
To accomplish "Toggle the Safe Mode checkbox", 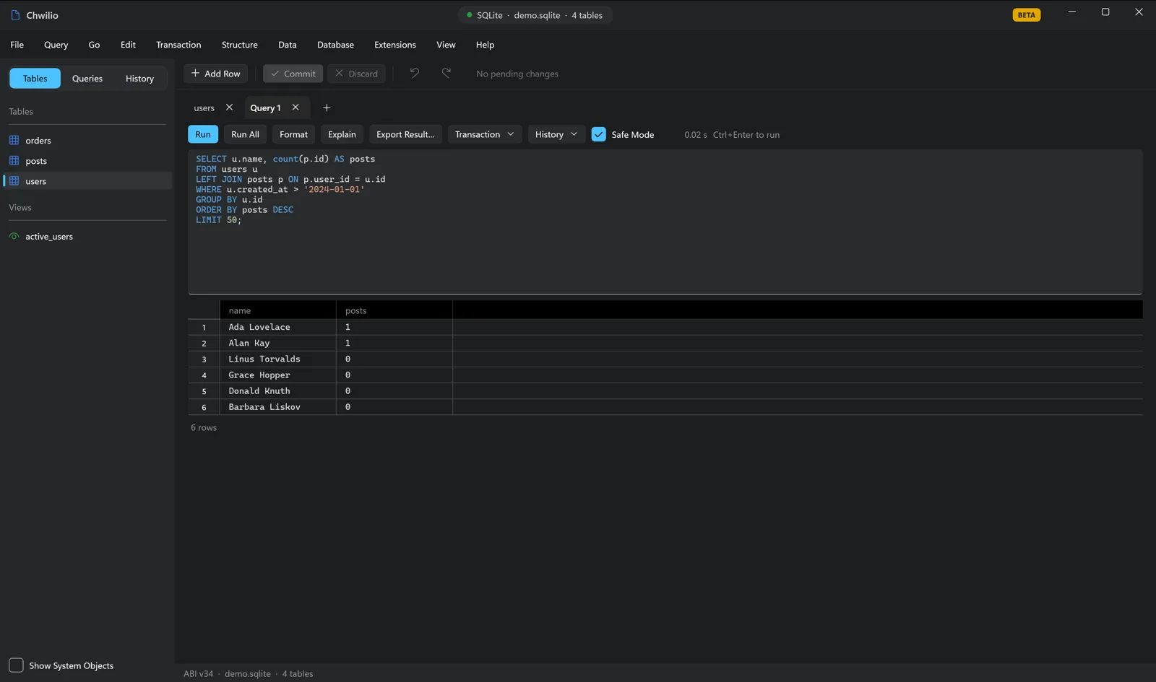I will tap(599, 134).
